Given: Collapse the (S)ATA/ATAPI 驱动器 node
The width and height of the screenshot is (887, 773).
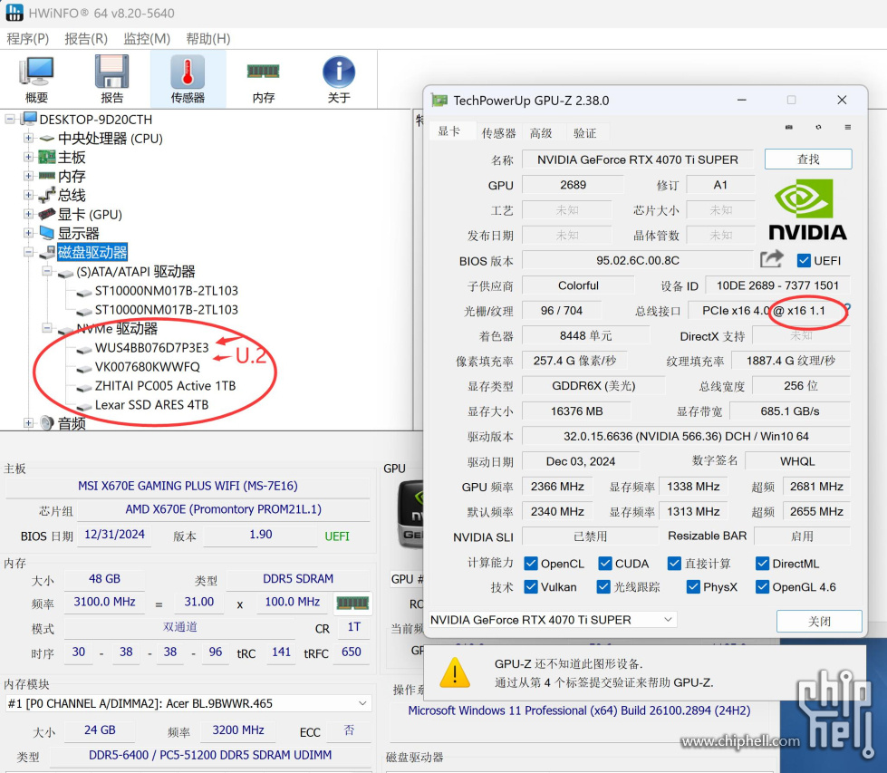Looking at the screenshot, I should click(47, 271).
